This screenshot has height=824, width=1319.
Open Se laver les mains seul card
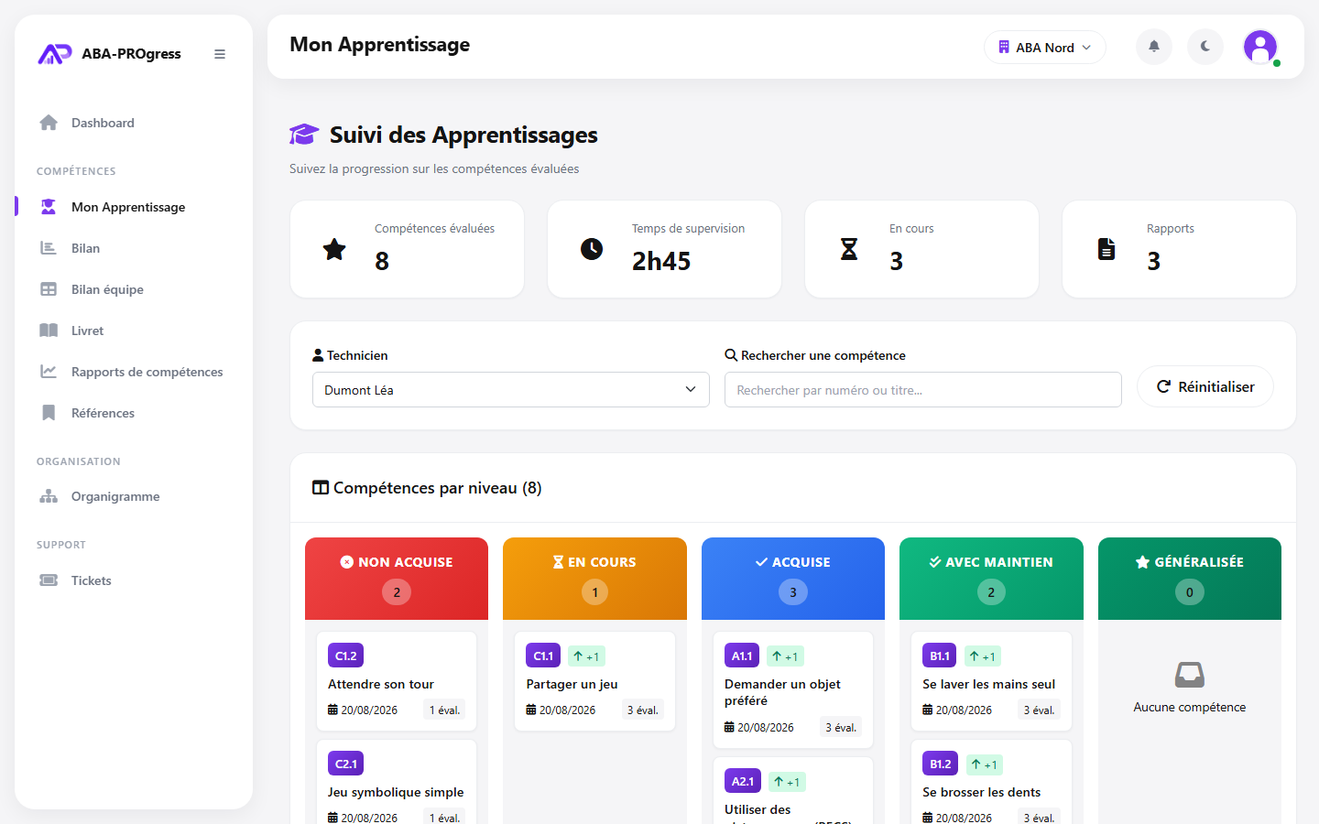[991, 681]
